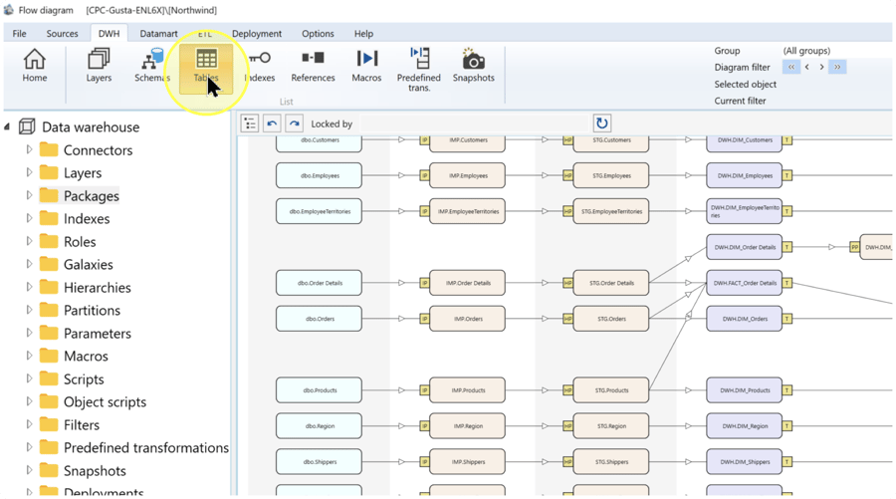Select the Scripts tree item
The width and height of the screenshot is (896, 499).
pyautogui.click(x=84, y=378)
